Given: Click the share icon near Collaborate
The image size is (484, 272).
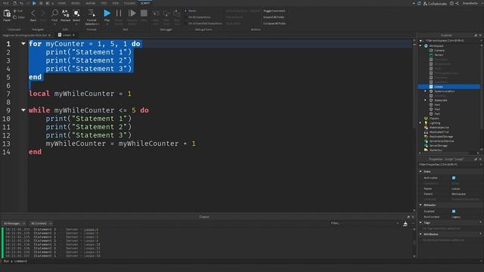Looking at the screenshot, I should 457,3.
